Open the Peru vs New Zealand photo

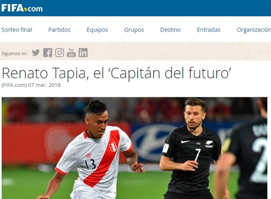pos(135,148)
